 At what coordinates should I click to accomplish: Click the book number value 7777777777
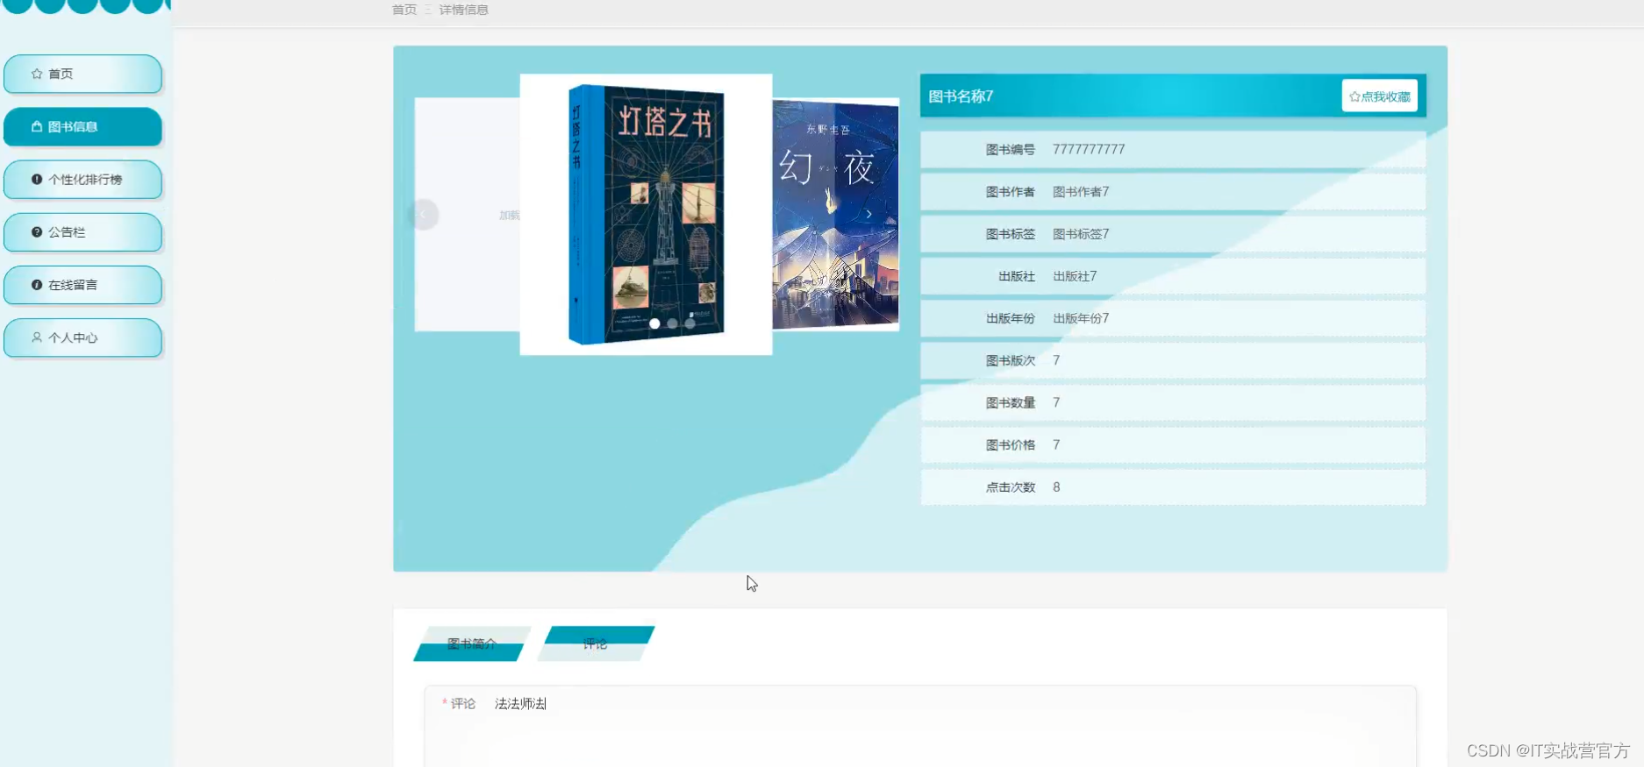(x=1089, y=150)
